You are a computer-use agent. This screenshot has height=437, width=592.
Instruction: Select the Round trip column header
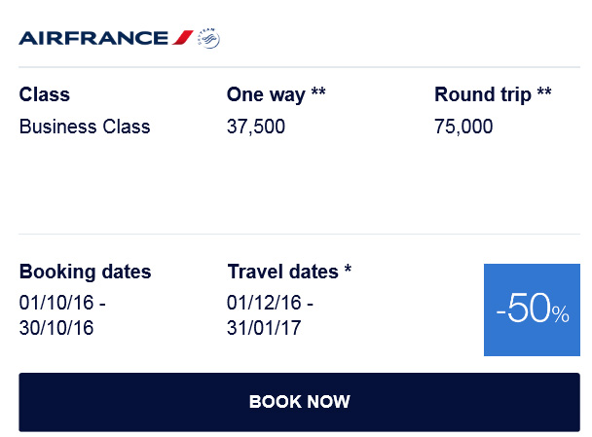coord(483,95)
